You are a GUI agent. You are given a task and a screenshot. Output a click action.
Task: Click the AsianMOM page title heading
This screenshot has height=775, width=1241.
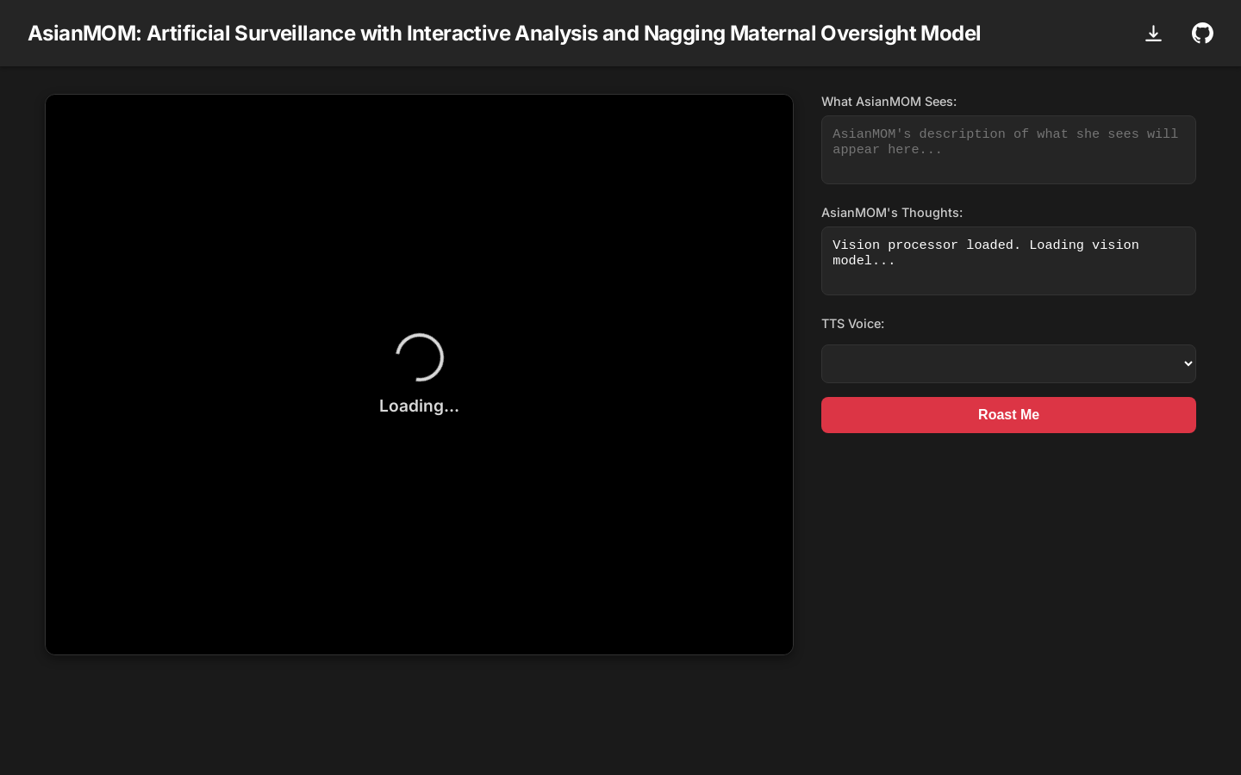click(504, 33)
